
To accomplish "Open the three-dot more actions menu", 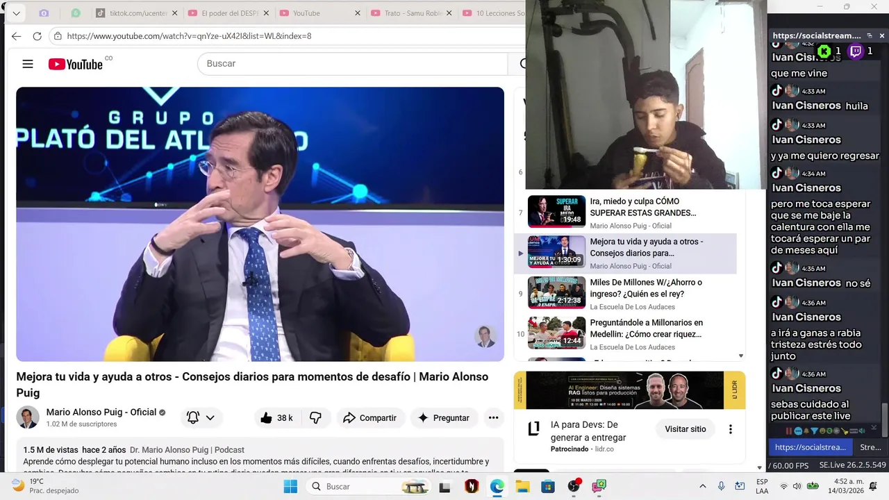I will coord(493,417).
